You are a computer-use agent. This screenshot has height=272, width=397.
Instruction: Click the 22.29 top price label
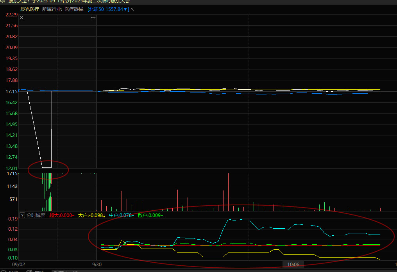pyautogui.click(x=12, y=15)
